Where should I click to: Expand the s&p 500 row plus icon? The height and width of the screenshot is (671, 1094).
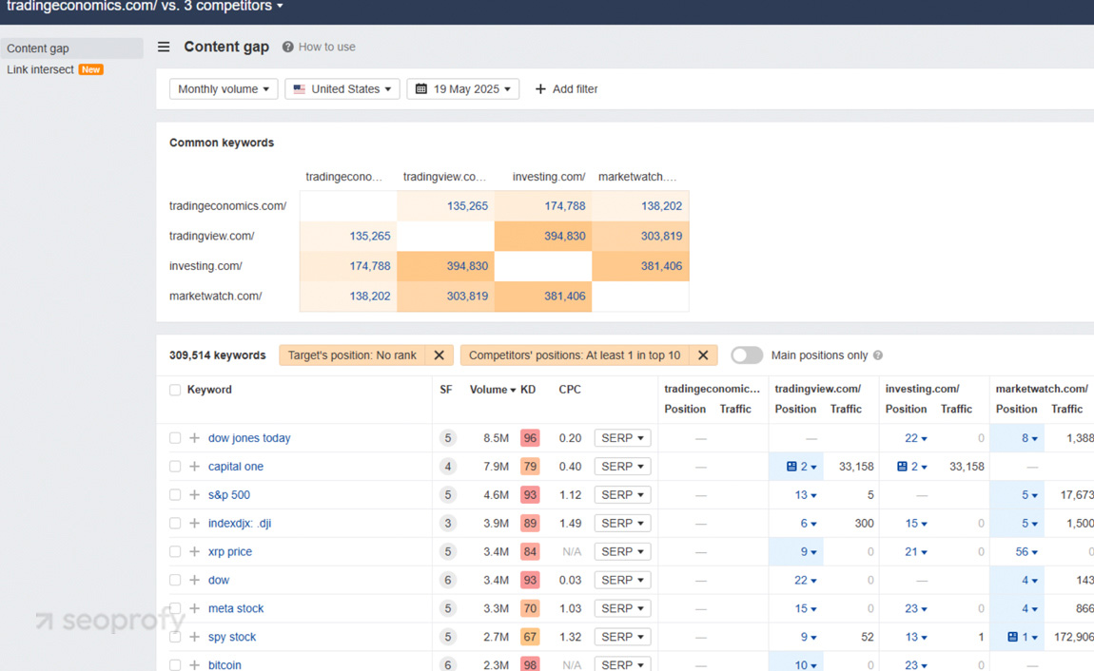coord(195,495)
